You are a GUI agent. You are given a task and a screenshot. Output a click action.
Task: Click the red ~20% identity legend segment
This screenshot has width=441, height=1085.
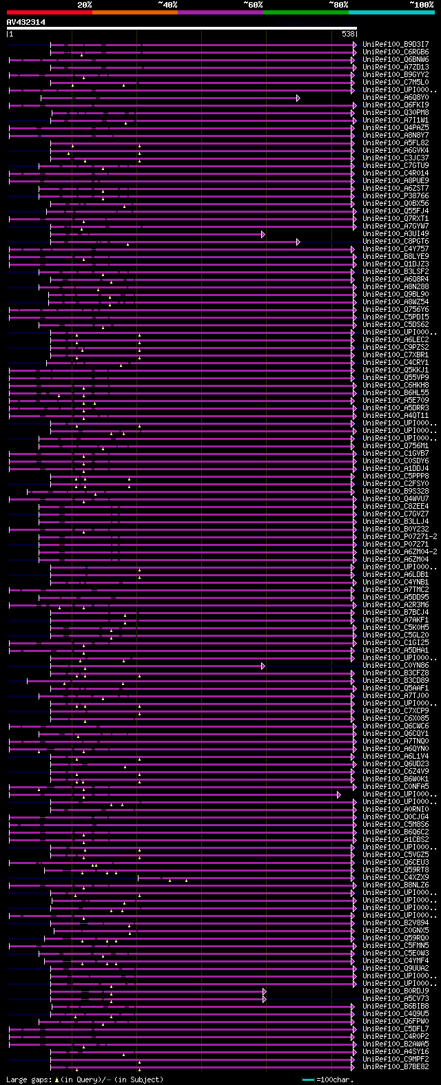[49, 12]
